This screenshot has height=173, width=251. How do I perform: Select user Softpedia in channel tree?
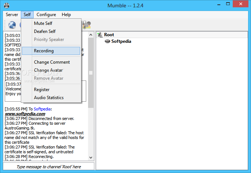click(121, 41)
